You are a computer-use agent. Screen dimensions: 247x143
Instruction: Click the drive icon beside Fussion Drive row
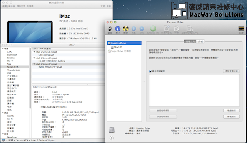click(x=109, y=43)
